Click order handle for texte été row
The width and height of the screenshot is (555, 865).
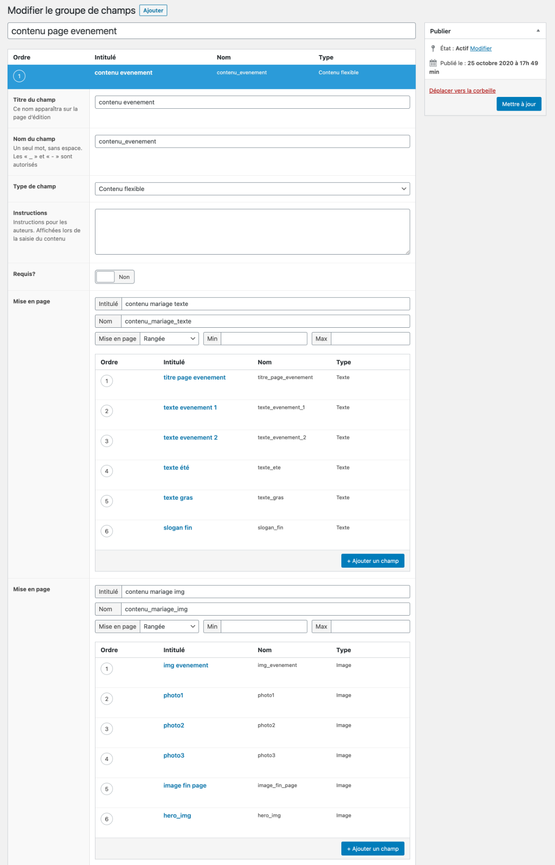click(x=107, y=471)
